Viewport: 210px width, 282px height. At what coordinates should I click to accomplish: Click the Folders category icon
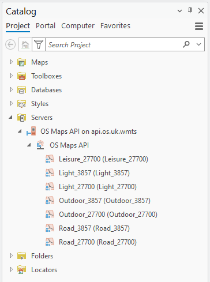point(21,256)
